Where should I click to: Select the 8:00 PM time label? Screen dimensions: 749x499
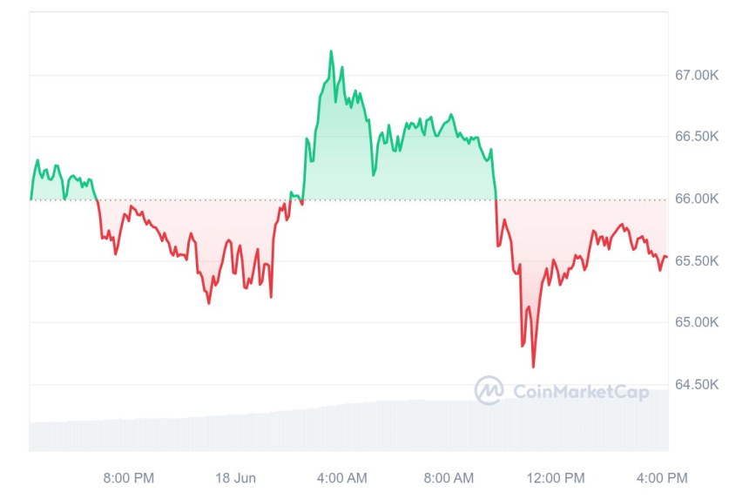[x=129, y=478]
